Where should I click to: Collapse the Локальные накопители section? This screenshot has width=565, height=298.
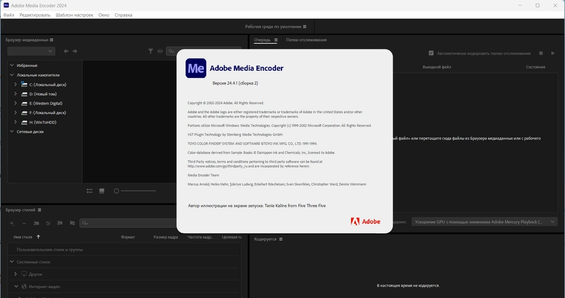[12, 75]
